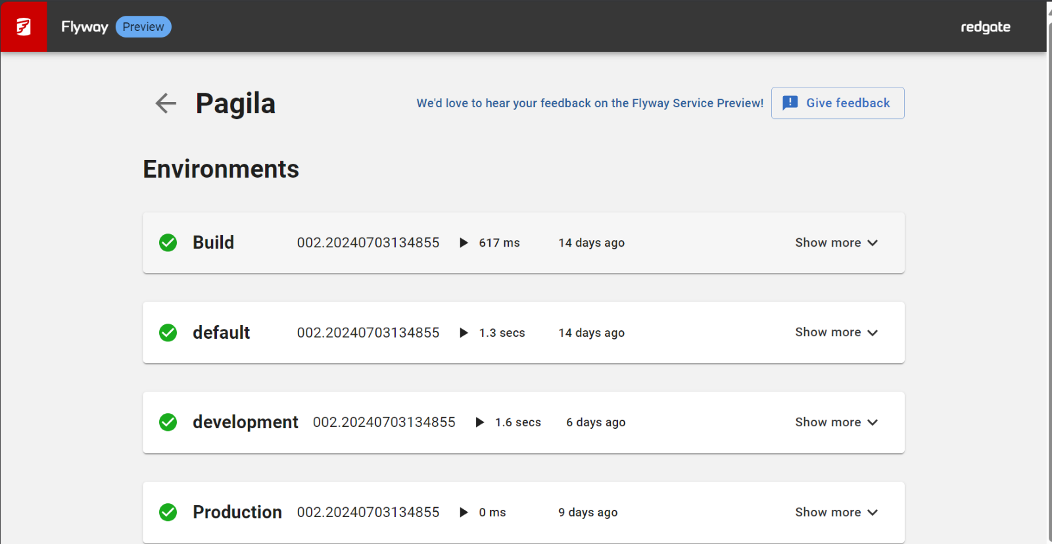Click the green check icon for default
This screenshot has height=544, width=1052.
click(x=168, y=333)
